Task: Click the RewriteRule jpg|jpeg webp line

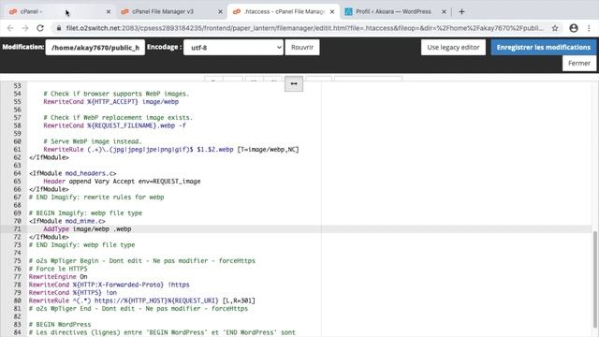Action: [171, 150]
